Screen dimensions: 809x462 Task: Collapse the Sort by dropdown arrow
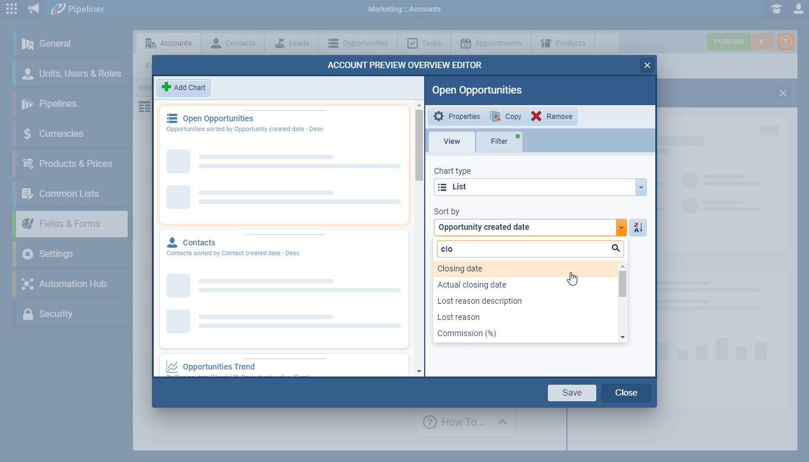621,228
